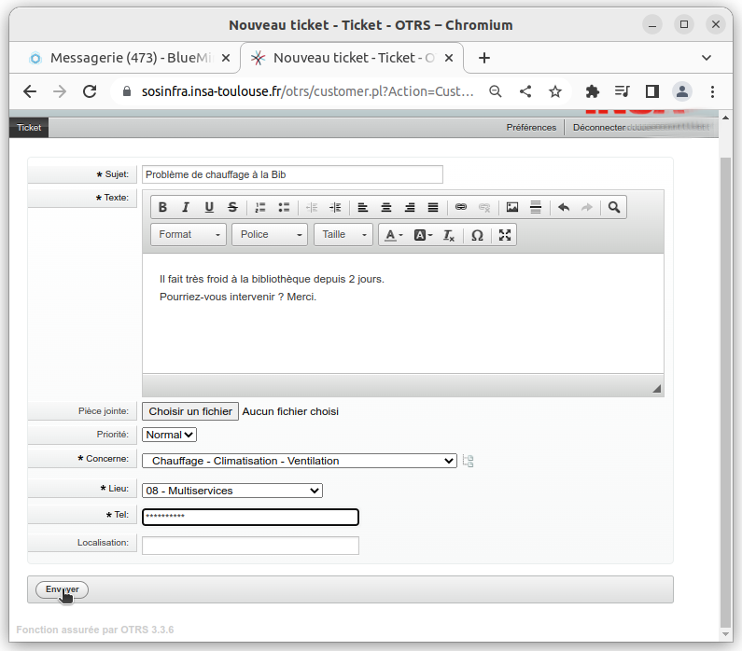Open the page zoom indicator
Viewport: 742px width, 651px height.
click(496, 91)
